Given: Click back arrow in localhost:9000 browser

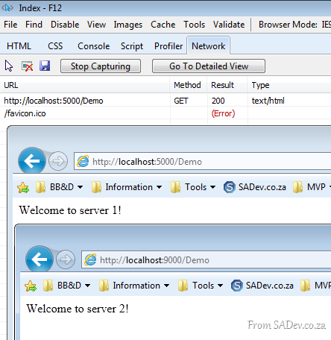Looking at the screenshot, I should (40, 259).
